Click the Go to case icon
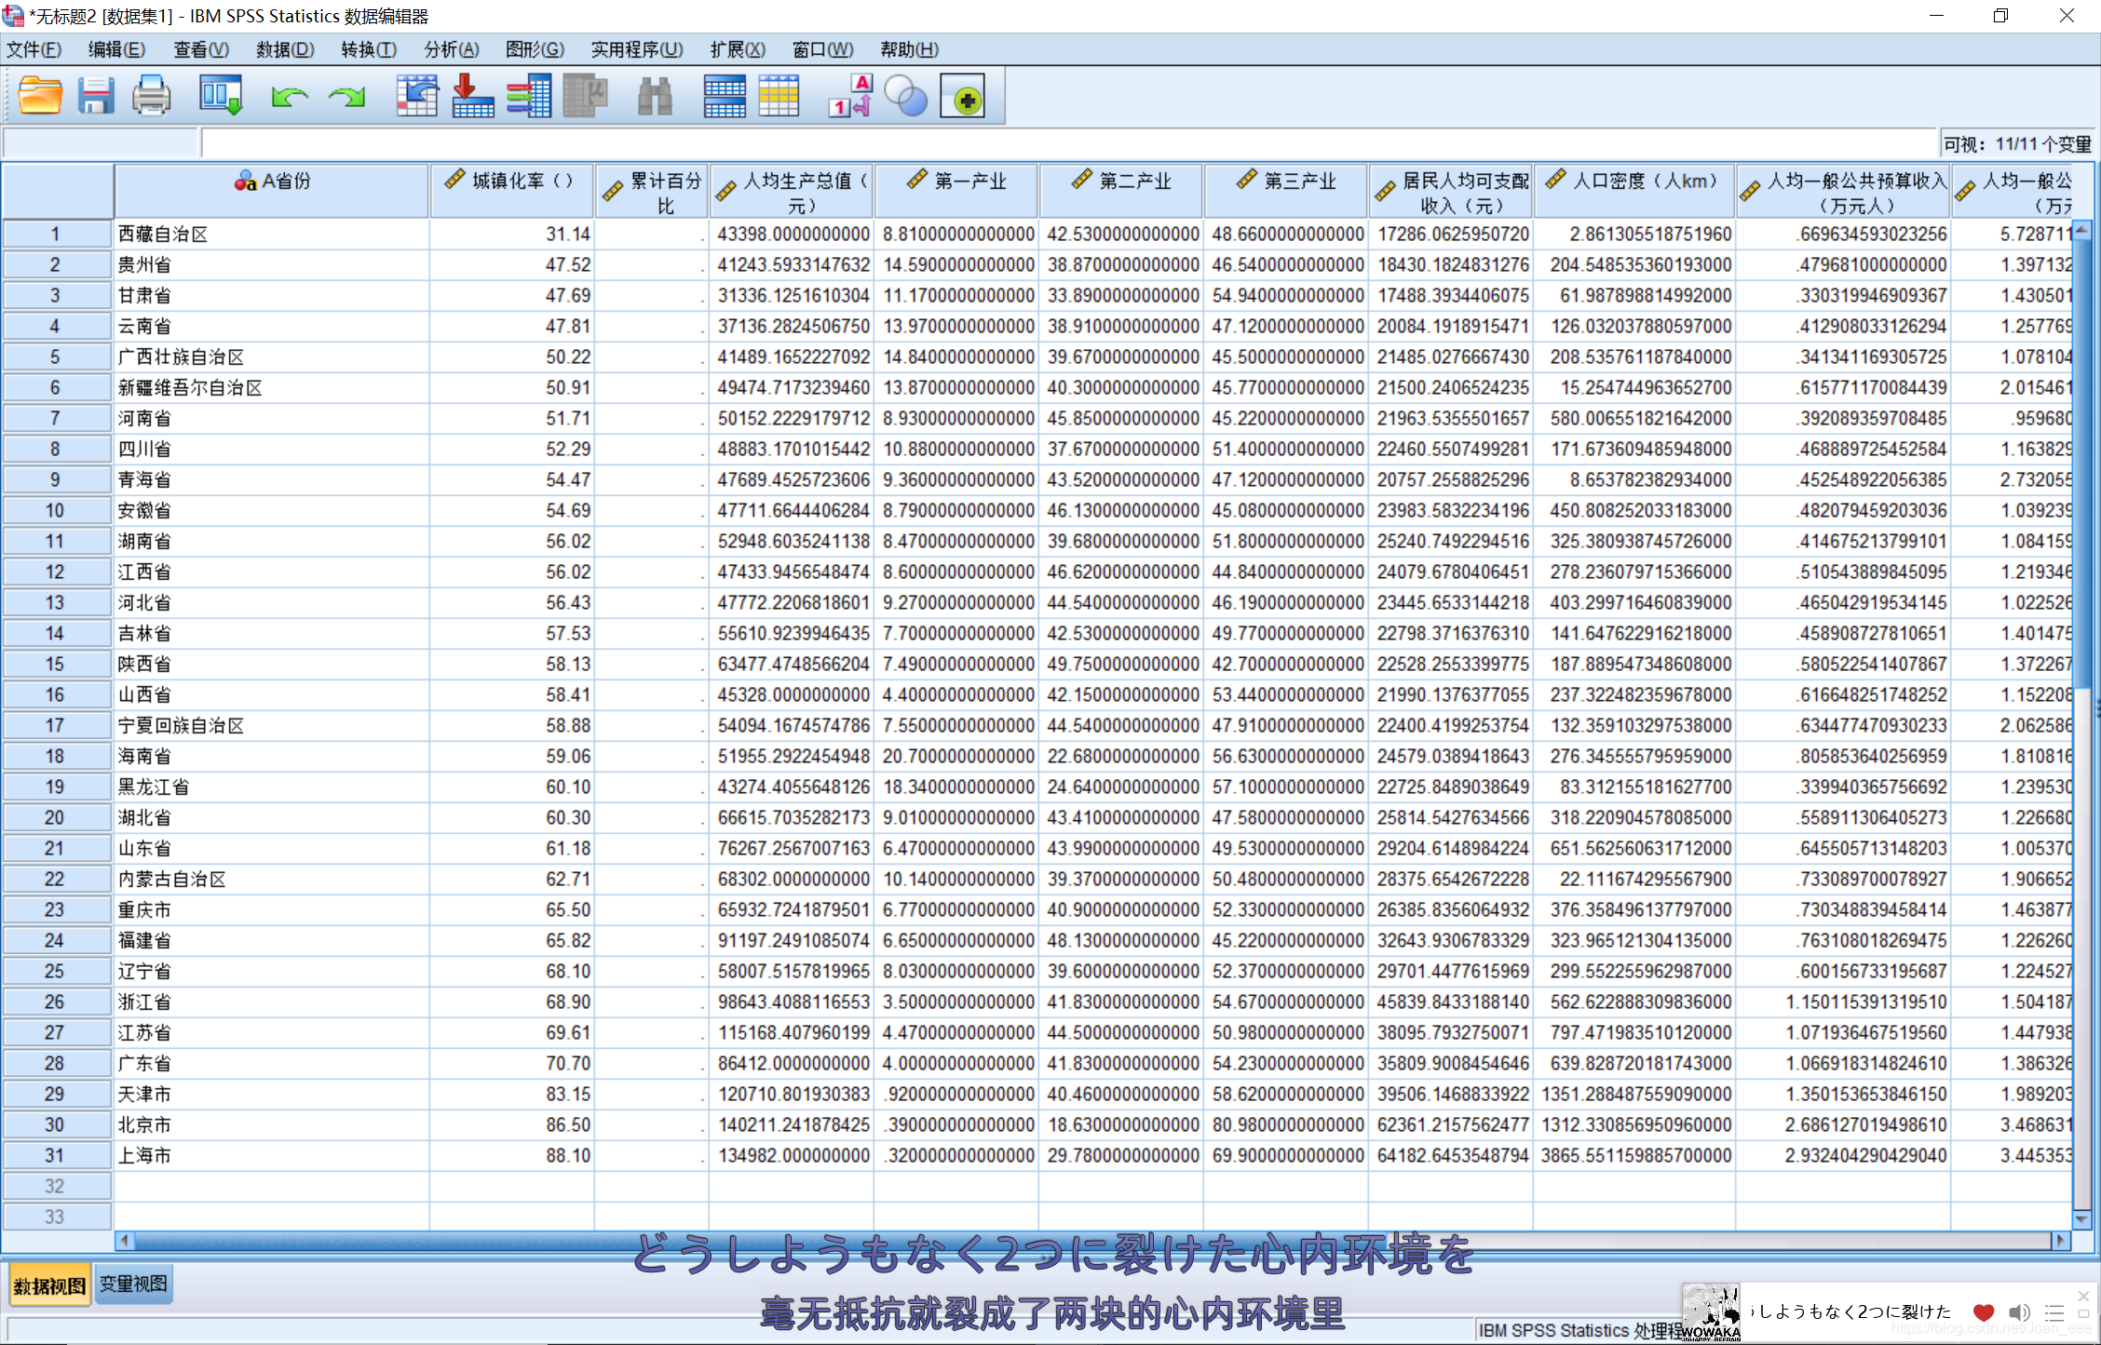Screen dimensions: 2101x1345 click(417, 96)
